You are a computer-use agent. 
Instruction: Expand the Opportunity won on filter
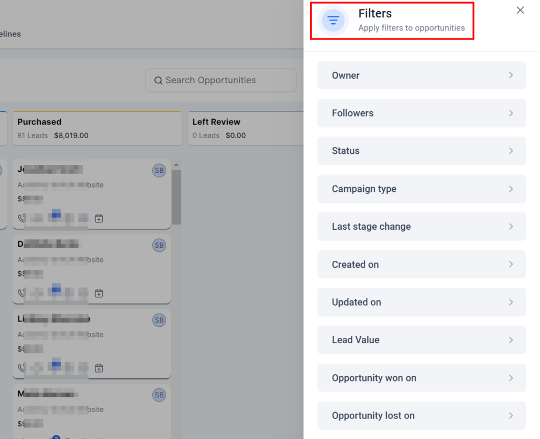coord(421,378)
